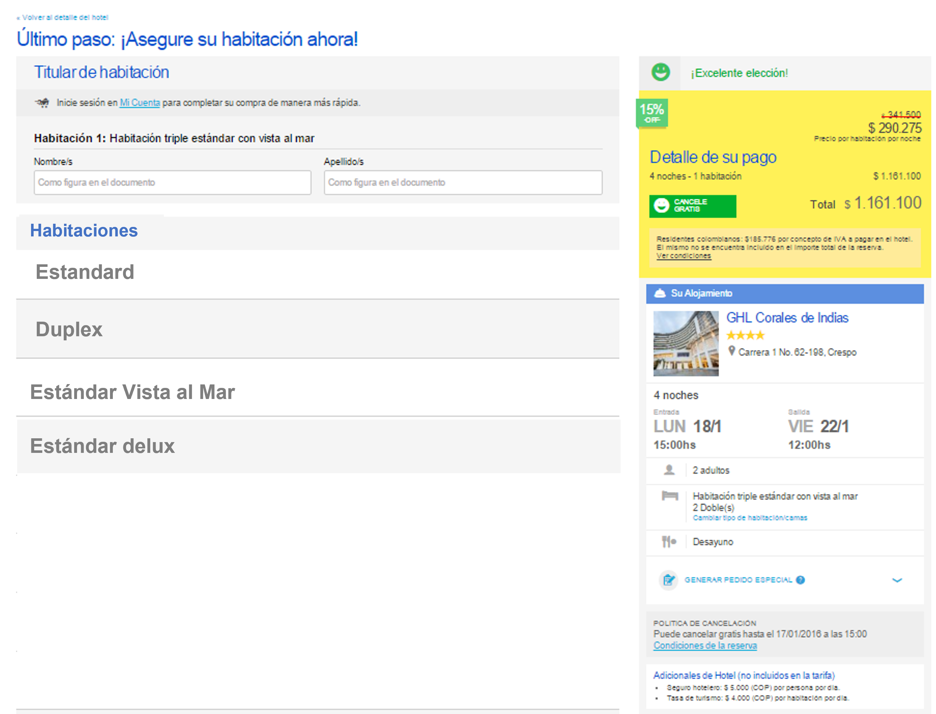Image resolution: width=936 pixels, height=714 pixels.
Task: Select the Estándar delux option
Action: (102, 446)
